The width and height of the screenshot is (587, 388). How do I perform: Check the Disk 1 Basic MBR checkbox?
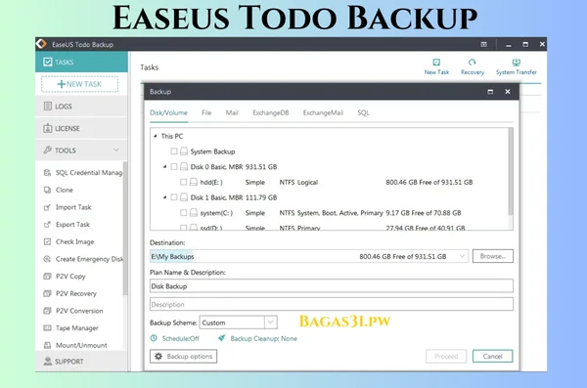tap(174, 197)
